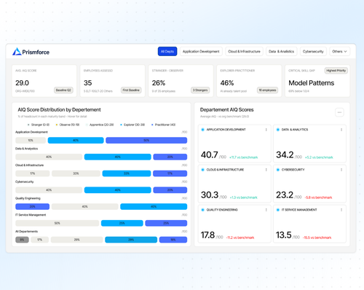Click the 35 employees assessed value

pyautogui.click(x=88, y=83)
